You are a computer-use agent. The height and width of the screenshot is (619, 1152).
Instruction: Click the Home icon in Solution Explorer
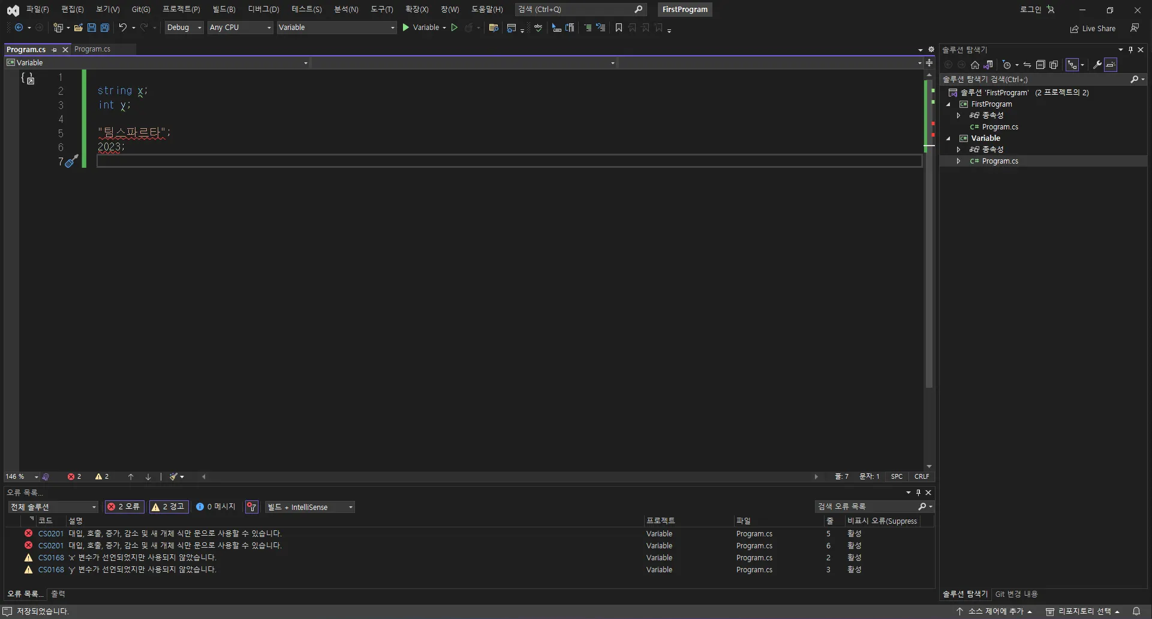click(975, 65)
